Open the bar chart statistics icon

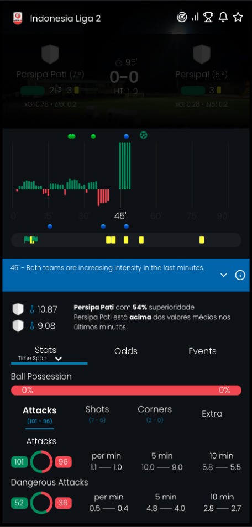coord(195,17)
